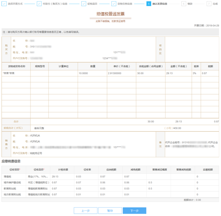Click 0.5 in the 教育附加税 row
The height and width of the screenshot is (216, 221).
coord(150,189)
